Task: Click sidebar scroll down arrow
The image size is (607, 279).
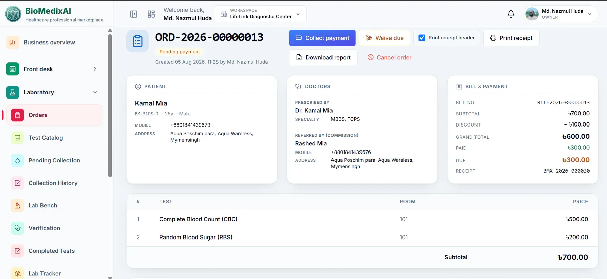Action: tap(110, 277)
